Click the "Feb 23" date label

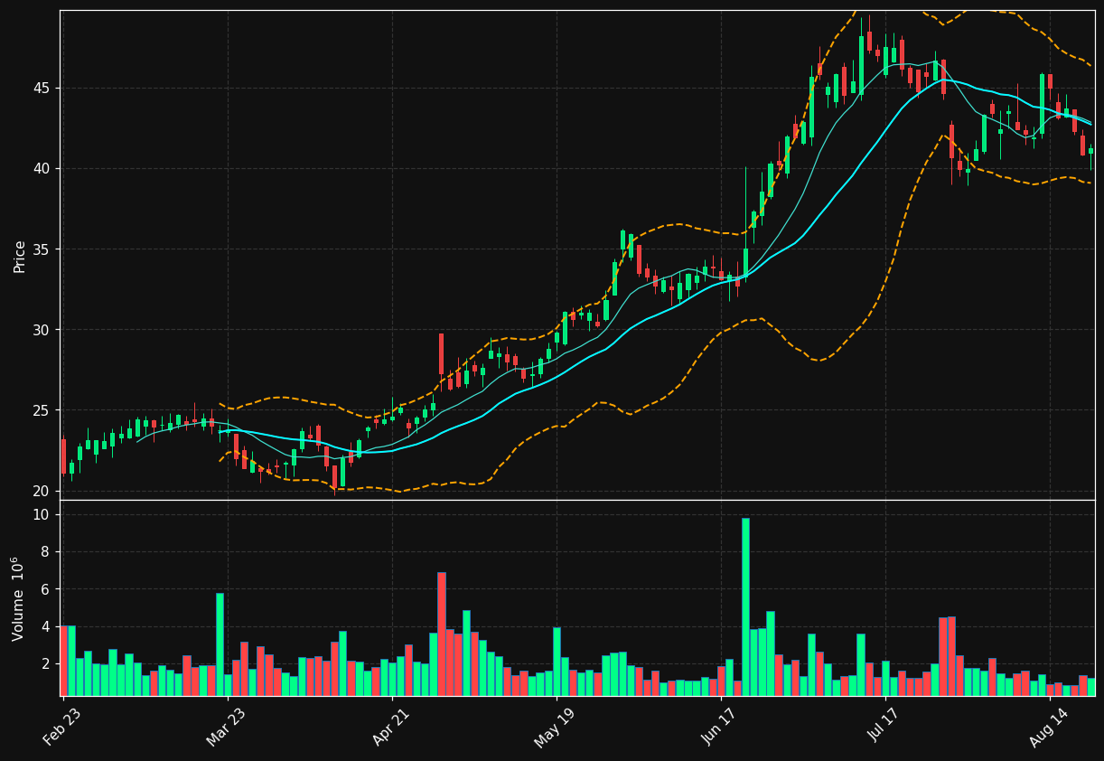(62, 727)
